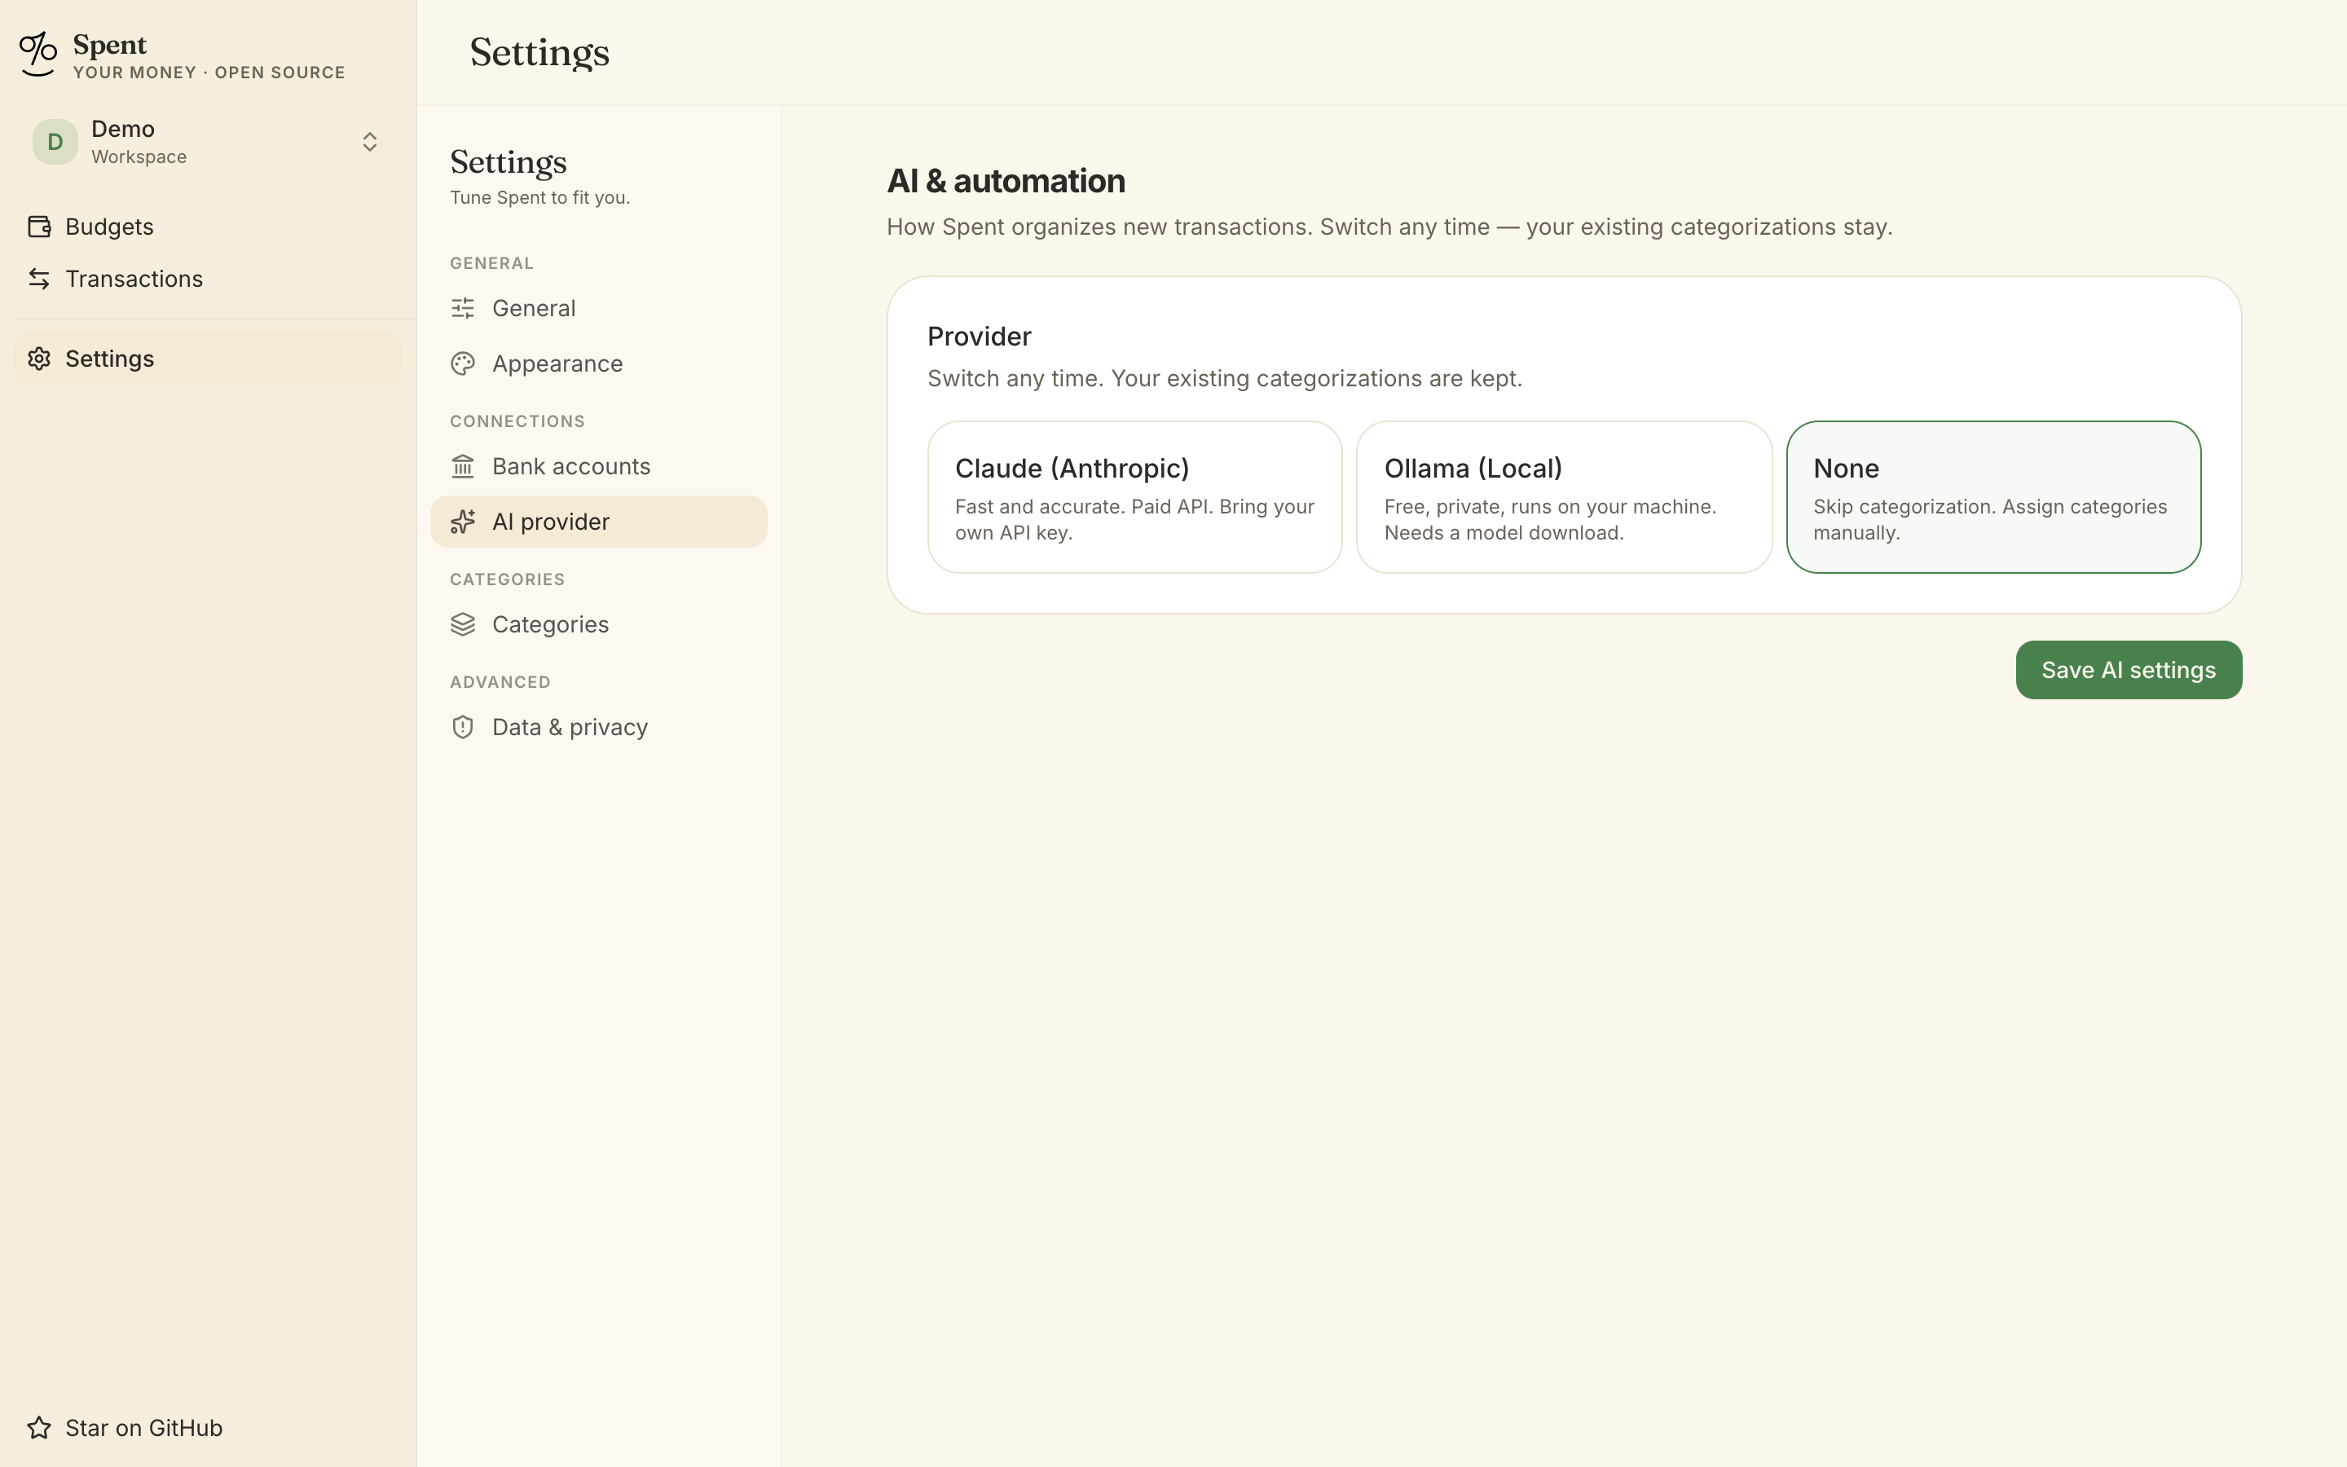
Task: Click the ADVANCED section label
Action: pyautogui.click(x=500, y=682)
